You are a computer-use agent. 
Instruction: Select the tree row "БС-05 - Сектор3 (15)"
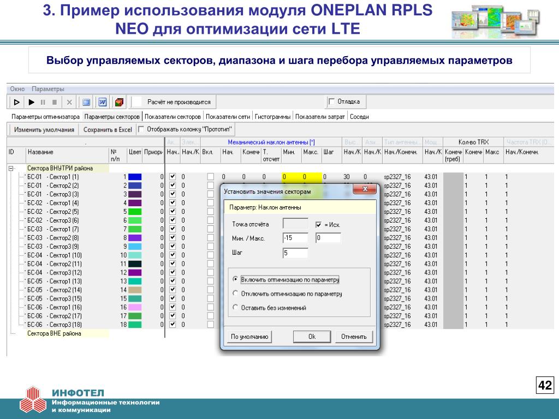pos(55,298)
